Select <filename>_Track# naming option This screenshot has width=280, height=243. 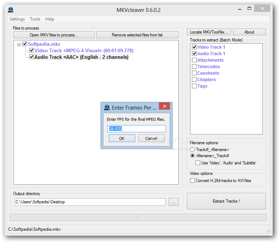coord(192,156)
